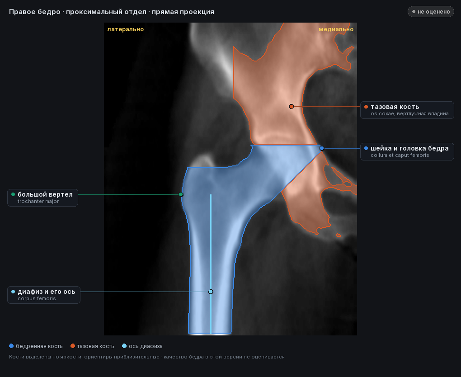Open the "диафиз и его ось" label card
461x377 pixels.
[44, 295]
